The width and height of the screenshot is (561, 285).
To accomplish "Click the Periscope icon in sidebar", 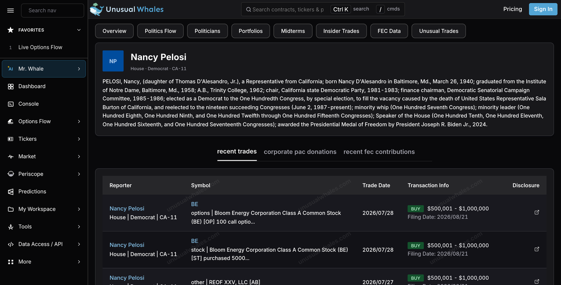I will [10, 174].
